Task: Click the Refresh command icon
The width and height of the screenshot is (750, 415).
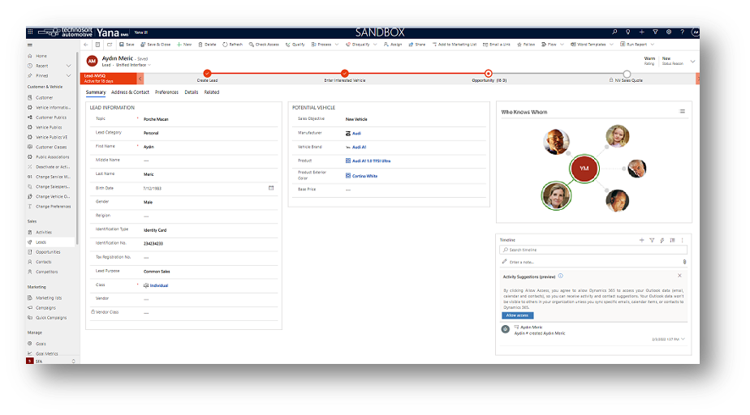Action: click(x=232, y=45)
